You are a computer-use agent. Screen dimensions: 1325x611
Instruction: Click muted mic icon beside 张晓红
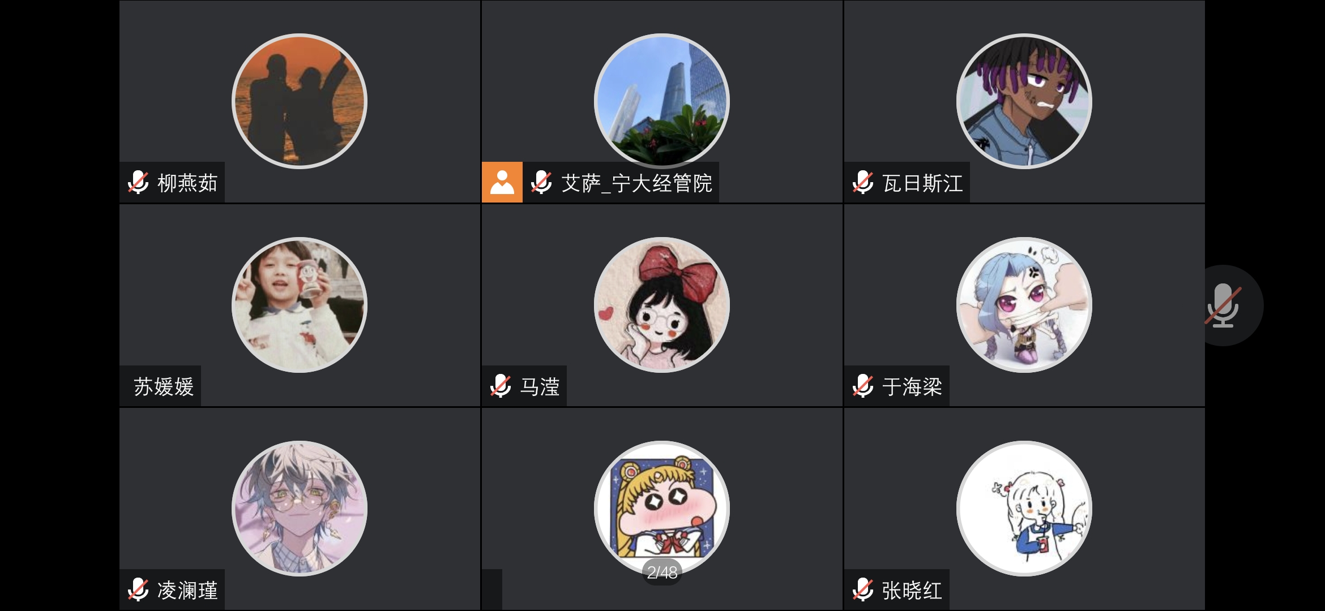[x=863, y=590]
